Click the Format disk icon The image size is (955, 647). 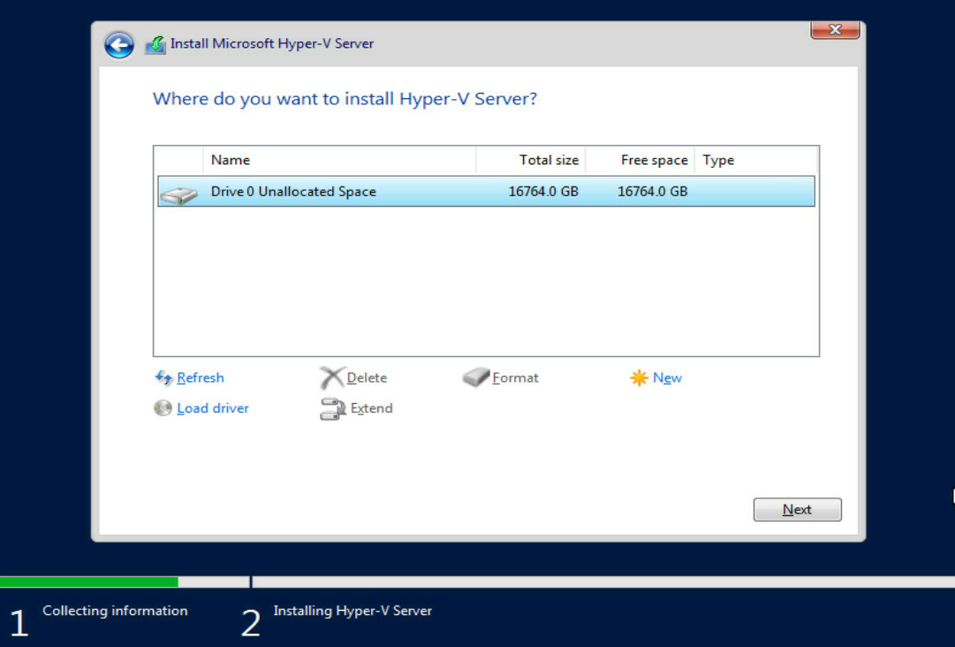(x=476, y=377)
